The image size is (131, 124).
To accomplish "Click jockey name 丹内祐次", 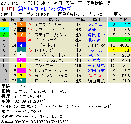I will click(x=96, y=45).
